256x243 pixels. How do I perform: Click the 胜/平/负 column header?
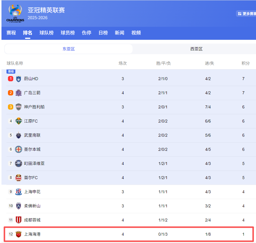[163, 63]
